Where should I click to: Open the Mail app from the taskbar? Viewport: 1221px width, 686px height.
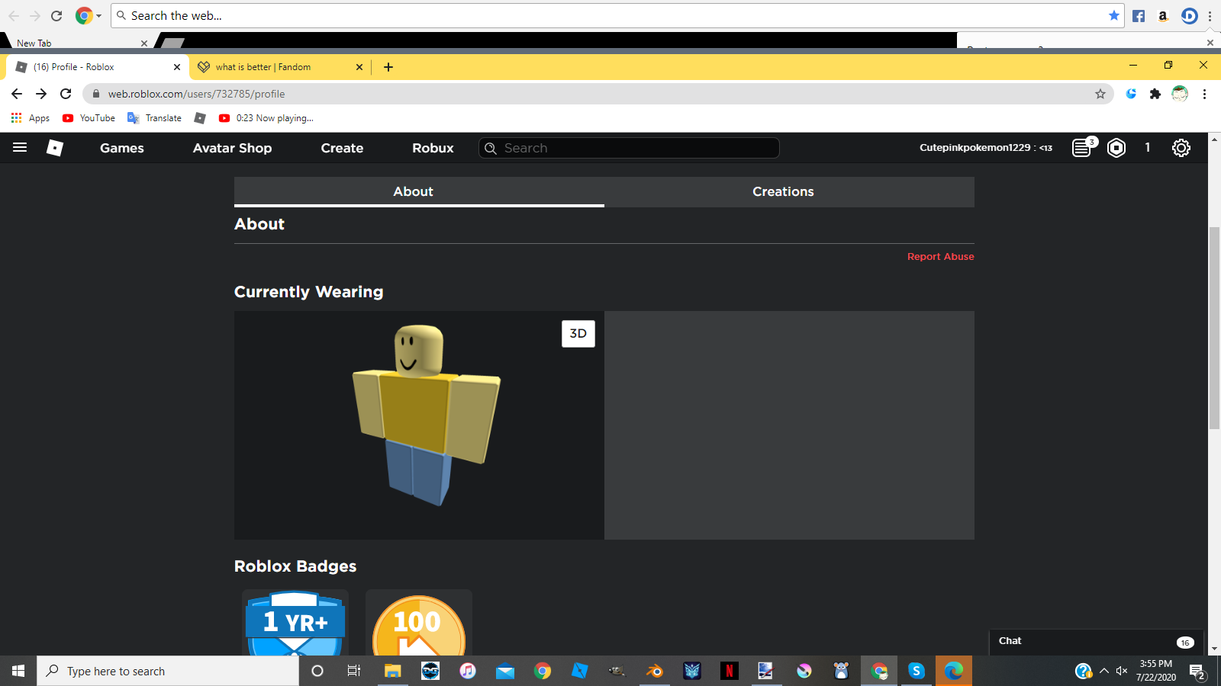505,671
